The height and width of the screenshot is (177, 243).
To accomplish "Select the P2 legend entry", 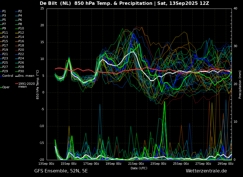I will [19, 11].
